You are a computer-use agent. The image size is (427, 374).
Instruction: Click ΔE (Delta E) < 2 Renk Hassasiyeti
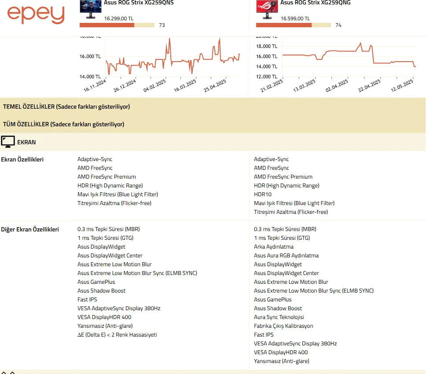[117, 335]
